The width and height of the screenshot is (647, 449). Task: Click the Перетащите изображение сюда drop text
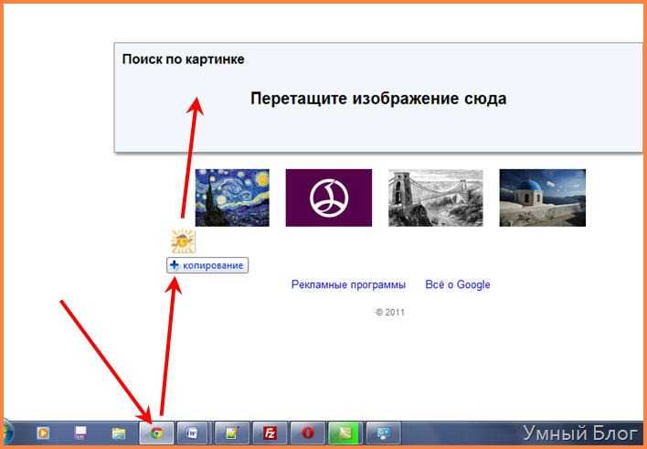[x=378, y=99]
